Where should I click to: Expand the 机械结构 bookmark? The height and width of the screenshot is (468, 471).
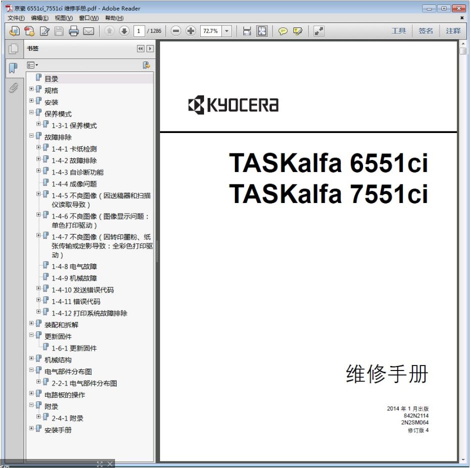point(31,358)
